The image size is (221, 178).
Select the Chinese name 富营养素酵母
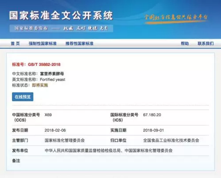click(x=52, y=74)
